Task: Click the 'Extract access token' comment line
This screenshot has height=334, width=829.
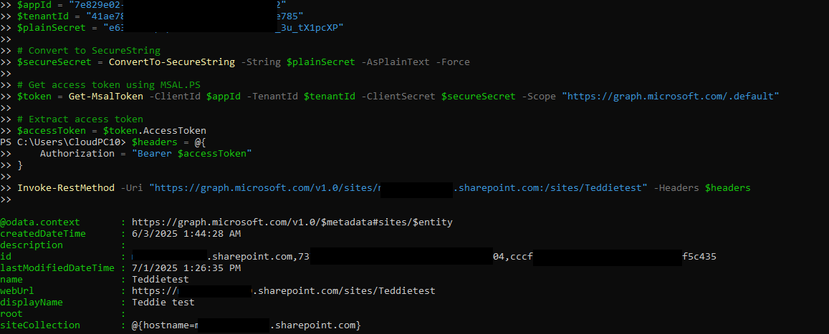Action: tap(80, 119)
